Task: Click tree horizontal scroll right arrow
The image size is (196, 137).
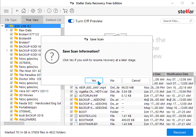Action: (x=59, y=123)
